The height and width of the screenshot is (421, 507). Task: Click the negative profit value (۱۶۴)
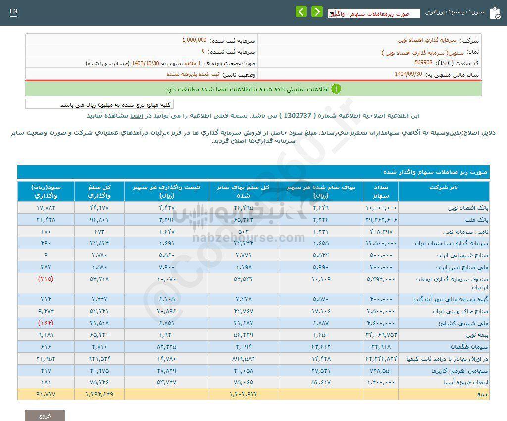coord(46,323)
